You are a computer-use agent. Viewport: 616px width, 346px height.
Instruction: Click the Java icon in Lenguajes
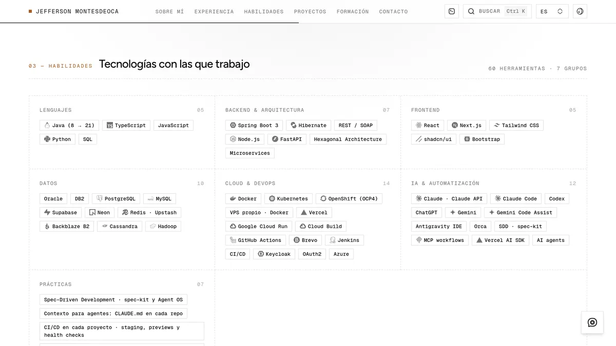[47, 125]
